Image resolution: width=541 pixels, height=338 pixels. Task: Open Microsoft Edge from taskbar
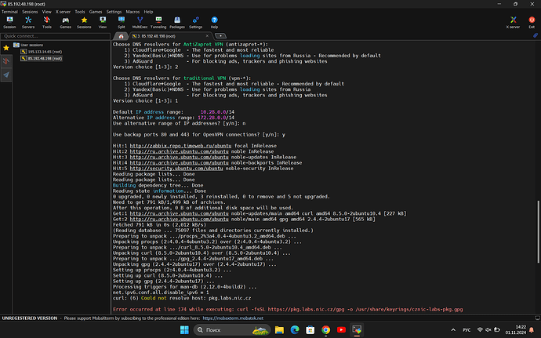pos(295,330)
